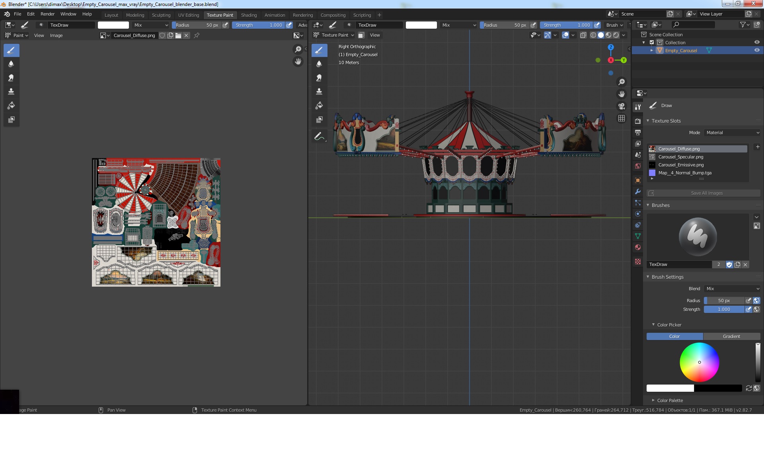Screen dimensions: 764x461
Task: Open the Output properties tab icon
Action: [x=638, y=133]
